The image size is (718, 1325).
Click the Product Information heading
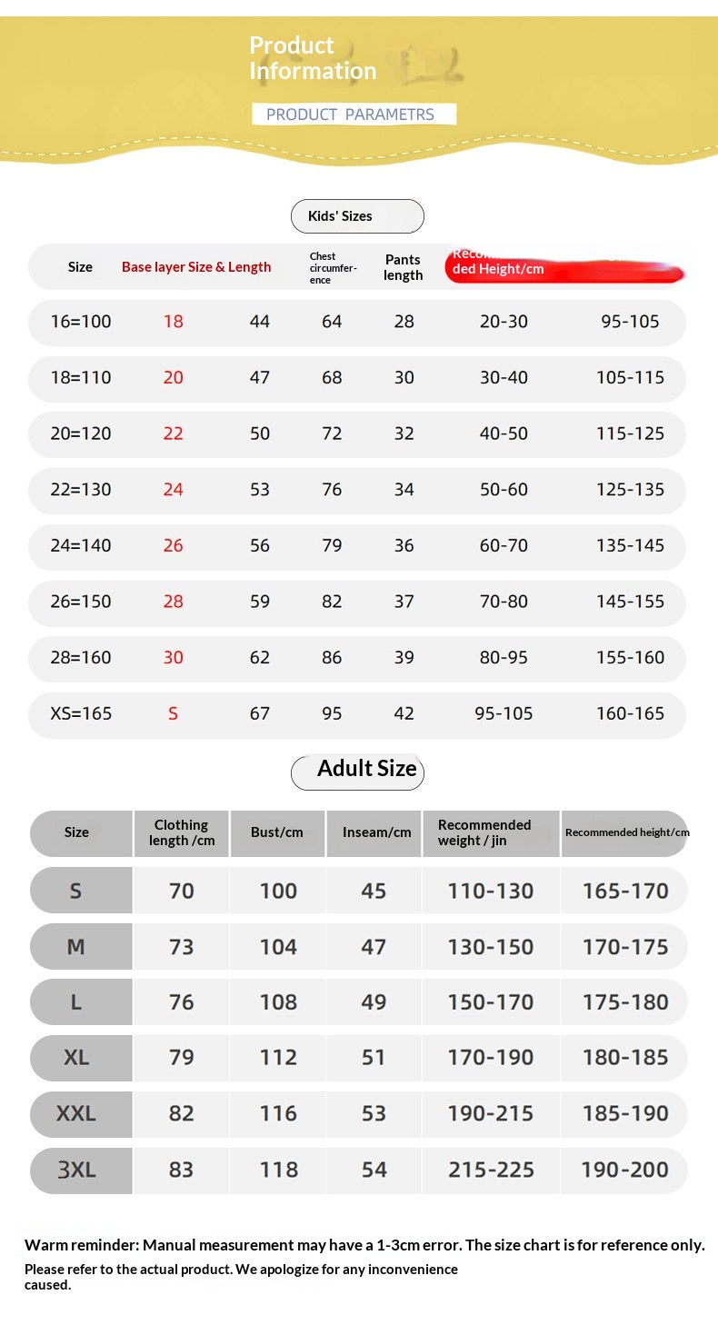pos(312,58)
